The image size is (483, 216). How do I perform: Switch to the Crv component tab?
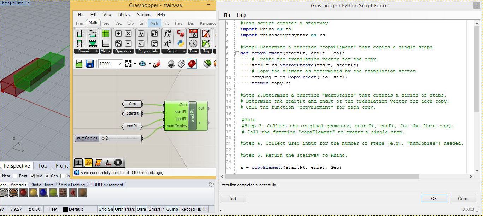point(130,23)
